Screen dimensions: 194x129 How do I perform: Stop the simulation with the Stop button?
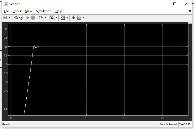click(x=33, y=18)
